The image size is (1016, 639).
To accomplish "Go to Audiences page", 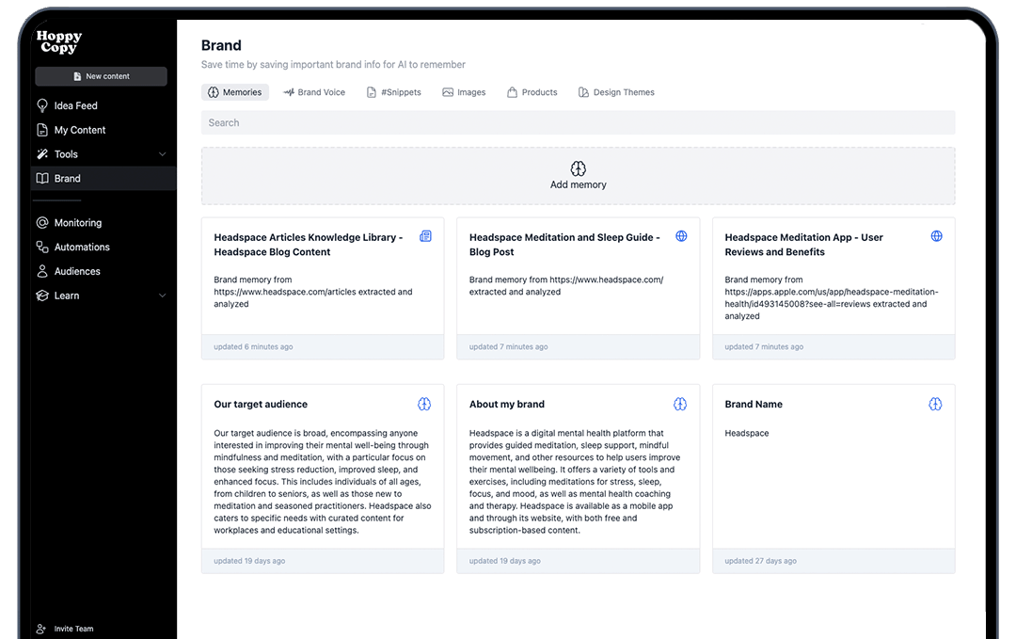I will point(77,272).
